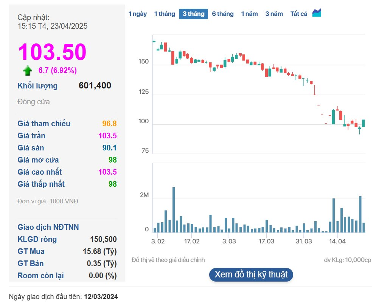This screenshot has width=376, height=302.
Task: Click the 14.04 date label on chart axis
Action: pyautogui.click(x=337, y=241)
